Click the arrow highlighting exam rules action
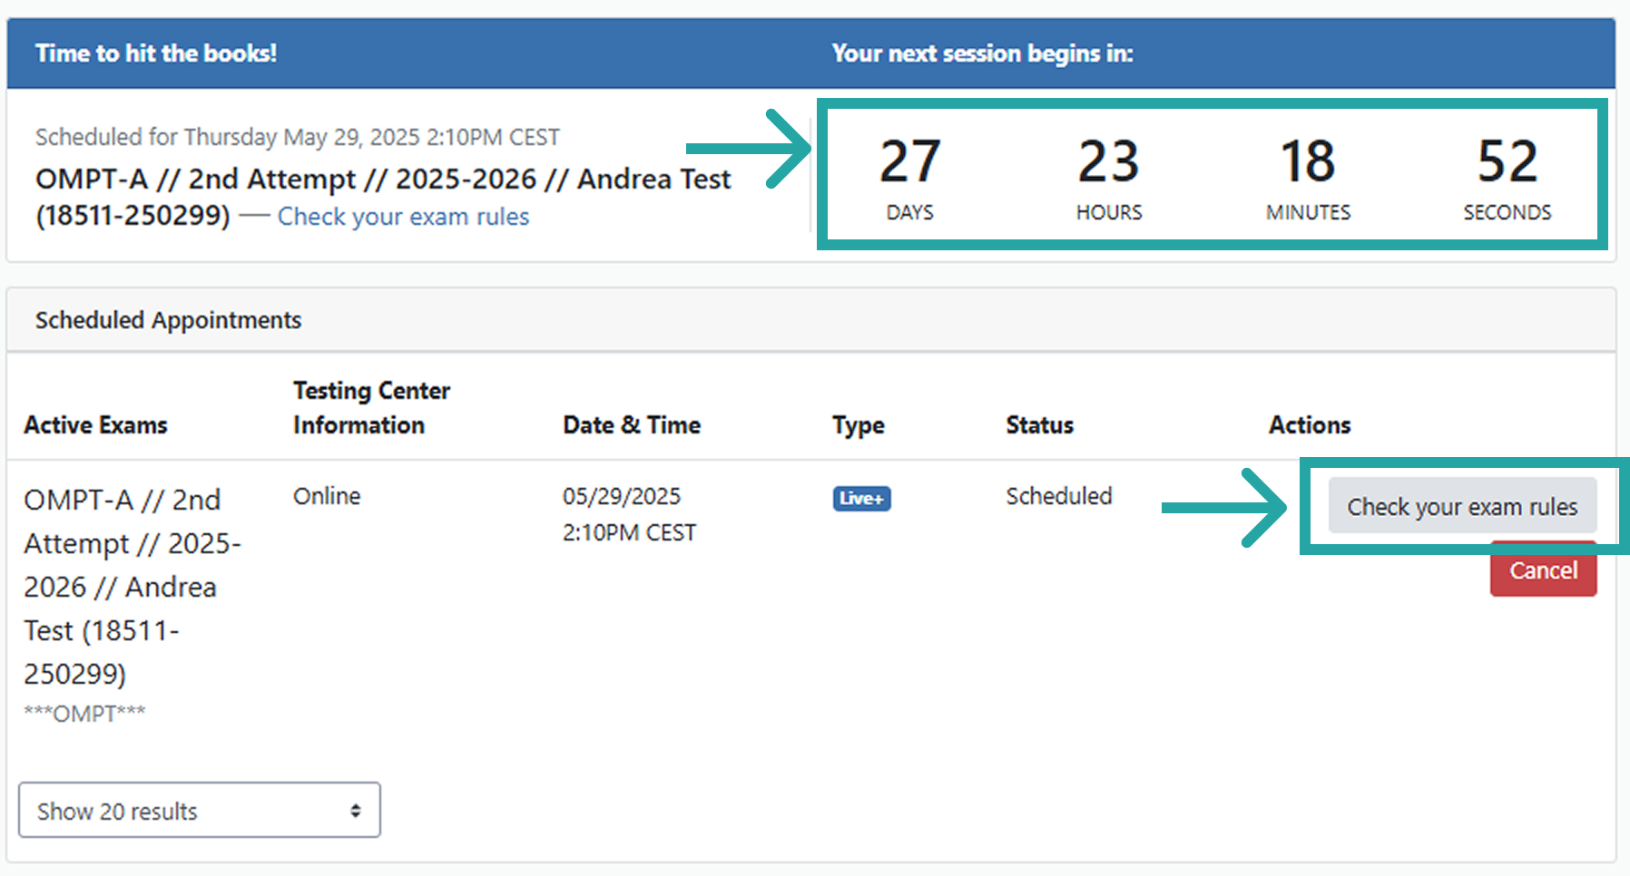1630x876 pixels. (x=1222, y=510)
